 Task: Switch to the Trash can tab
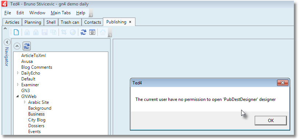point(70,22)
